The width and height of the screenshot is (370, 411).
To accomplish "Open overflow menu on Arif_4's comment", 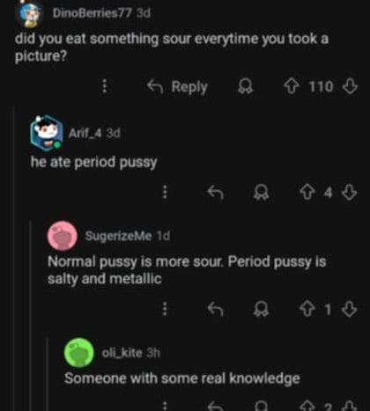I will point(165,192).
